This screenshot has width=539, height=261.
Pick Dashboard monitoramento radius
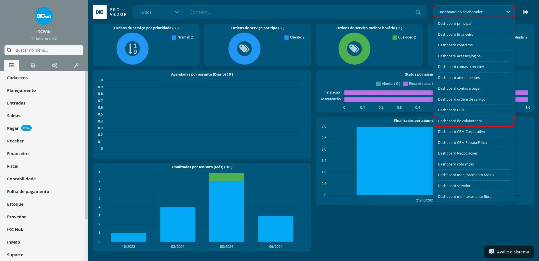pos(474,175)
